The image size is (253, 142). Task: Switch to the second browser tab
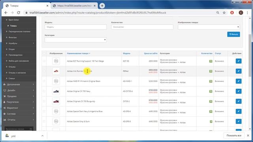(74, 6)
